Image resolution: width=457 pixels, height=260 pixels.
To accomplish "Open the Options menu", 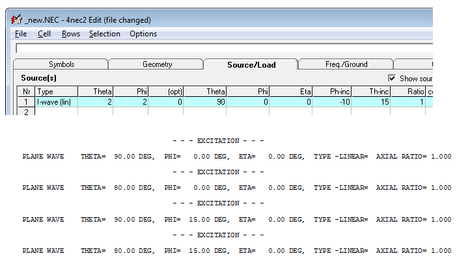I will (143, 34).
